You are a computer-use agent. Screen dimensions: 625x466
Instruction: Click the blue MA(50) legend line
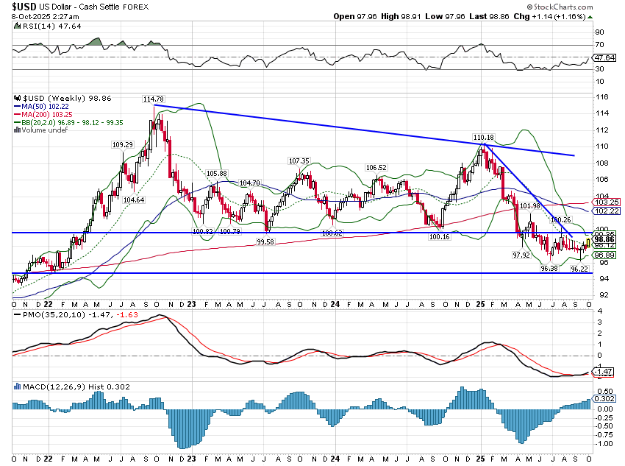[x=18, y=105]
